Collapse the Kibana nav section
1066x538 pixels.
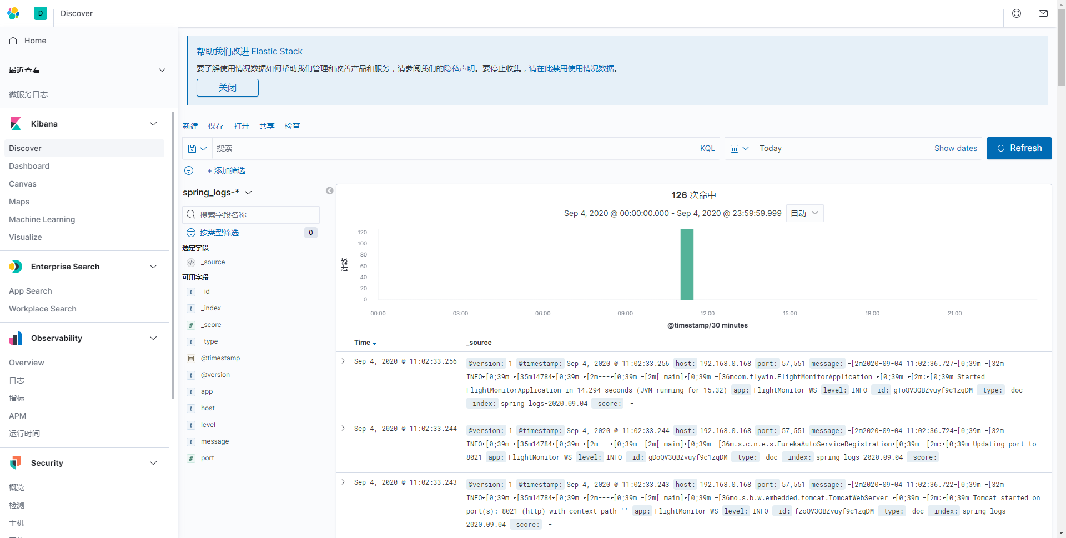point(153,124)
